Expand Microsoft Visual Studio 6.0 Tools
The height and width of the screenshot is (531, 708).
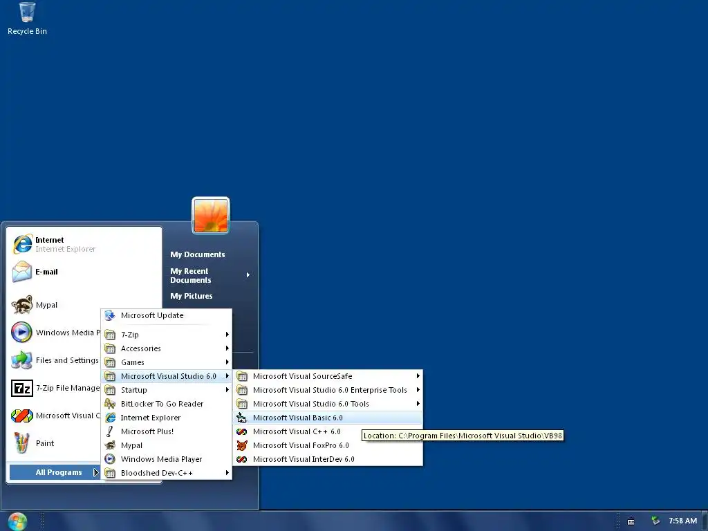328,404
